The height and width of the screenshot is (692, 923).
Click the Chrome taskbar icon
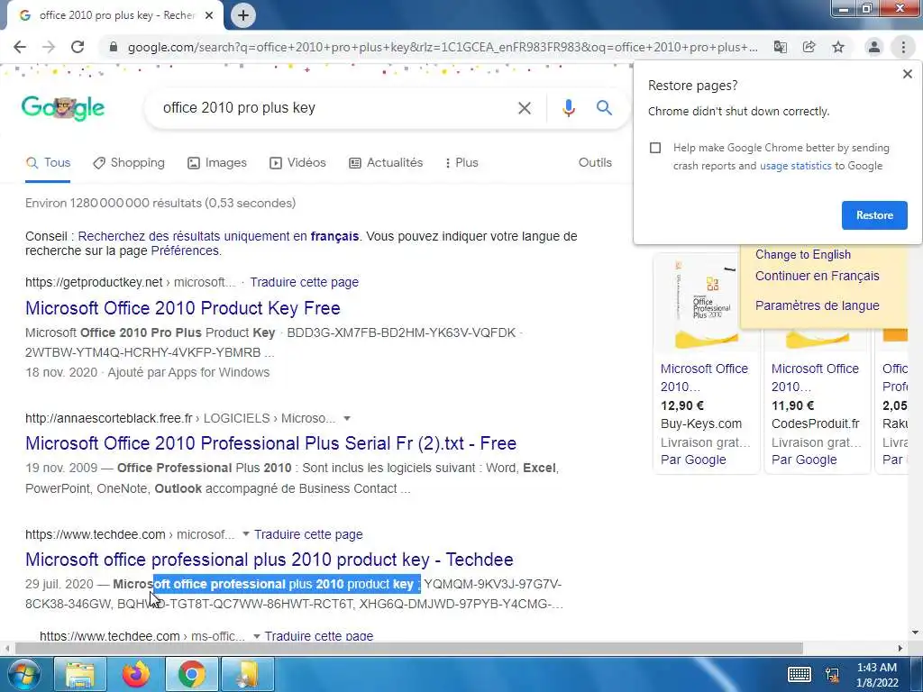coord(191,674)
